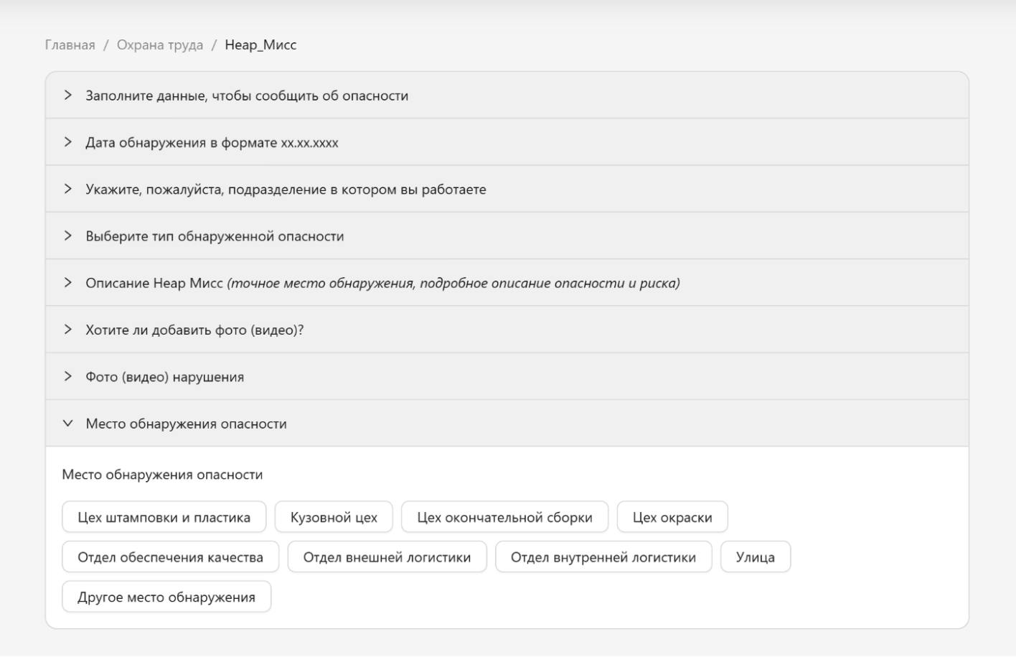The width and height of the screenshot is (1016, 657).
Task: Click 'Неар_Мисс' current breadcrumb item
Action: pyautogui.click(x=260, y=45)
